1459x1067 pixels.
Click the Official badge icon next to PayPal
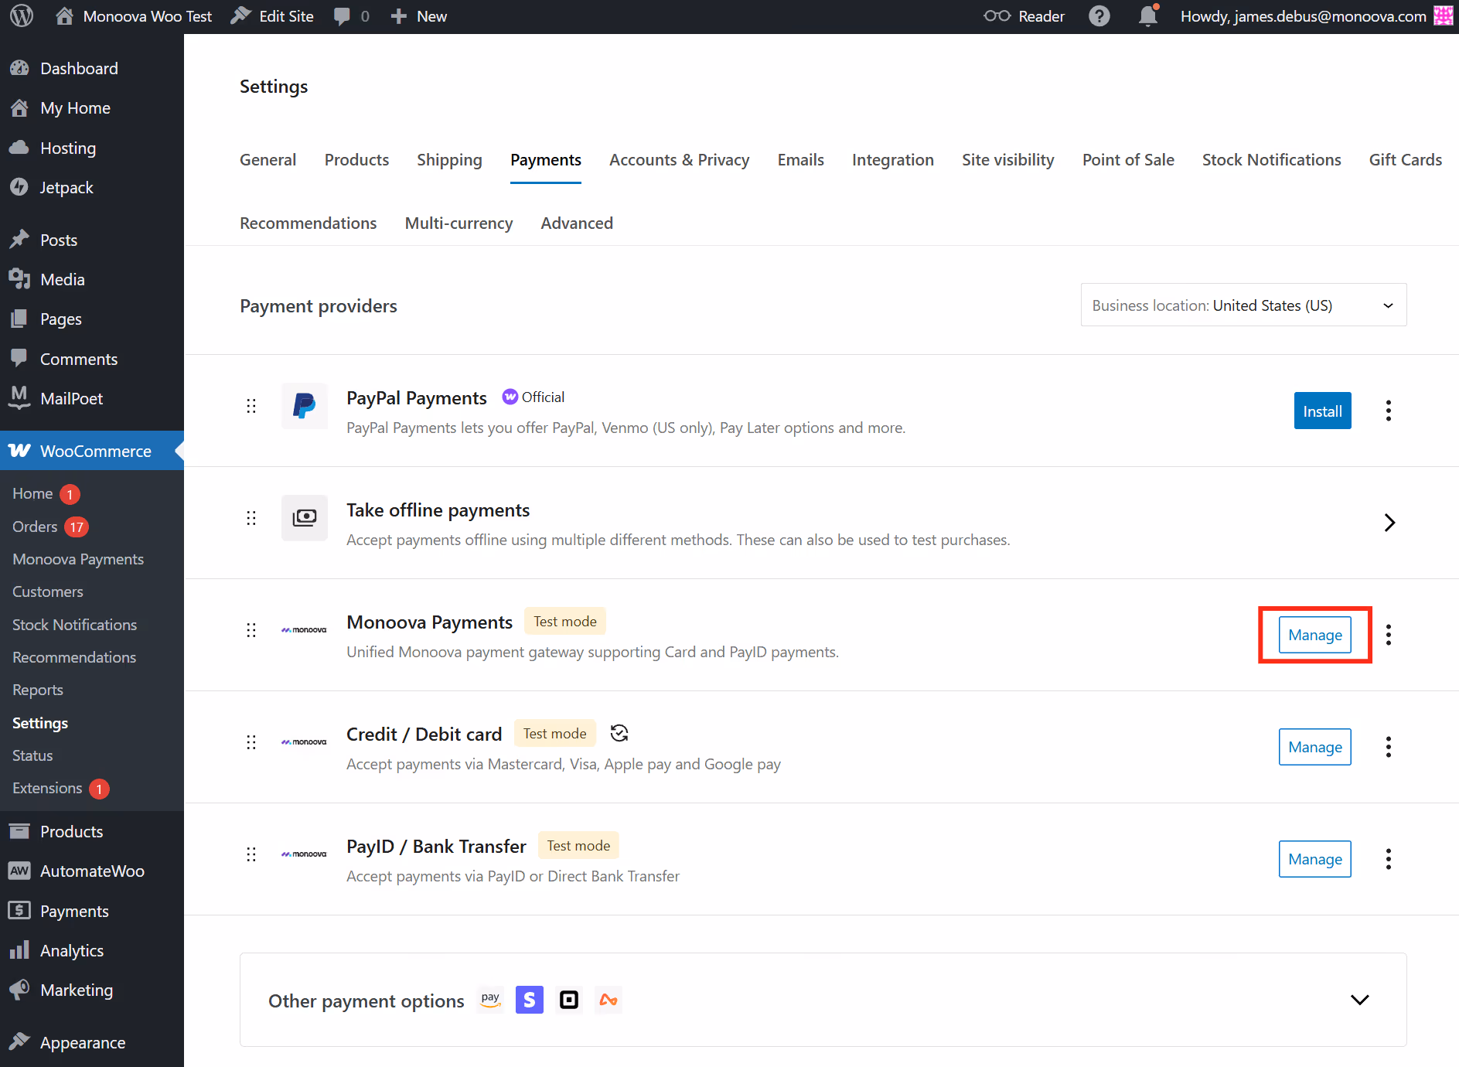click(x=510, y=397)
